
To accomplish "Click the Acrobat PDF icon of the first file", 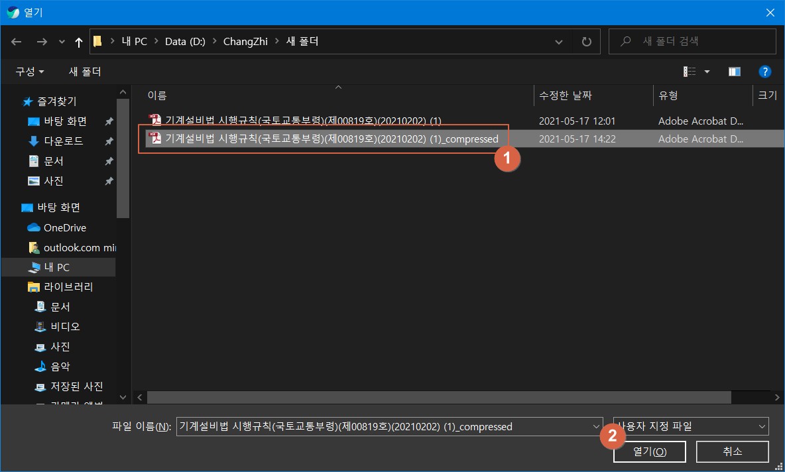I will click(154, 120).
